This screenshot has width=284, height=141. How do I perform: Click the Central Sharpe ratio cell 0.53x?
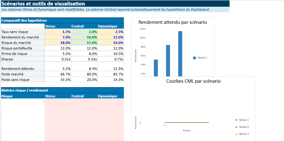coord(84,59)
